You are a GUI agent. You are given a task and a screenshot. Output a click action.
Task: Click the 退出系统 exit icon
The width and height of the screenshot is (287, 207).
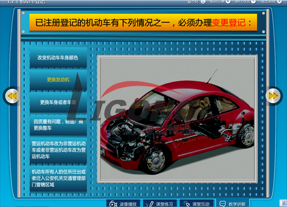(x=280, y=2)
